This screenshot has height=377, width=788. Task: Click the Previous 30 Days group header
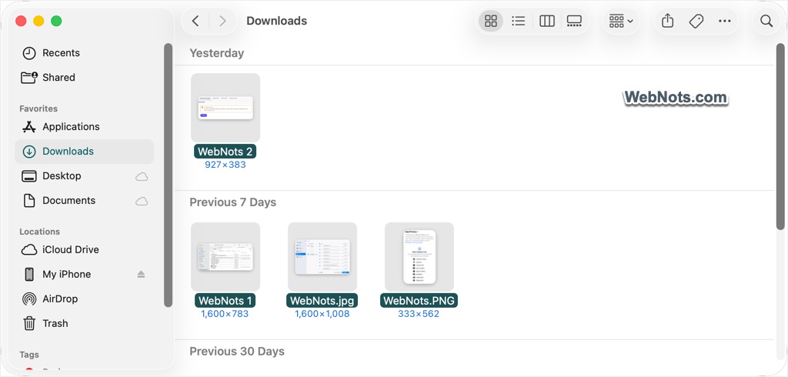(x=237, y=352)
